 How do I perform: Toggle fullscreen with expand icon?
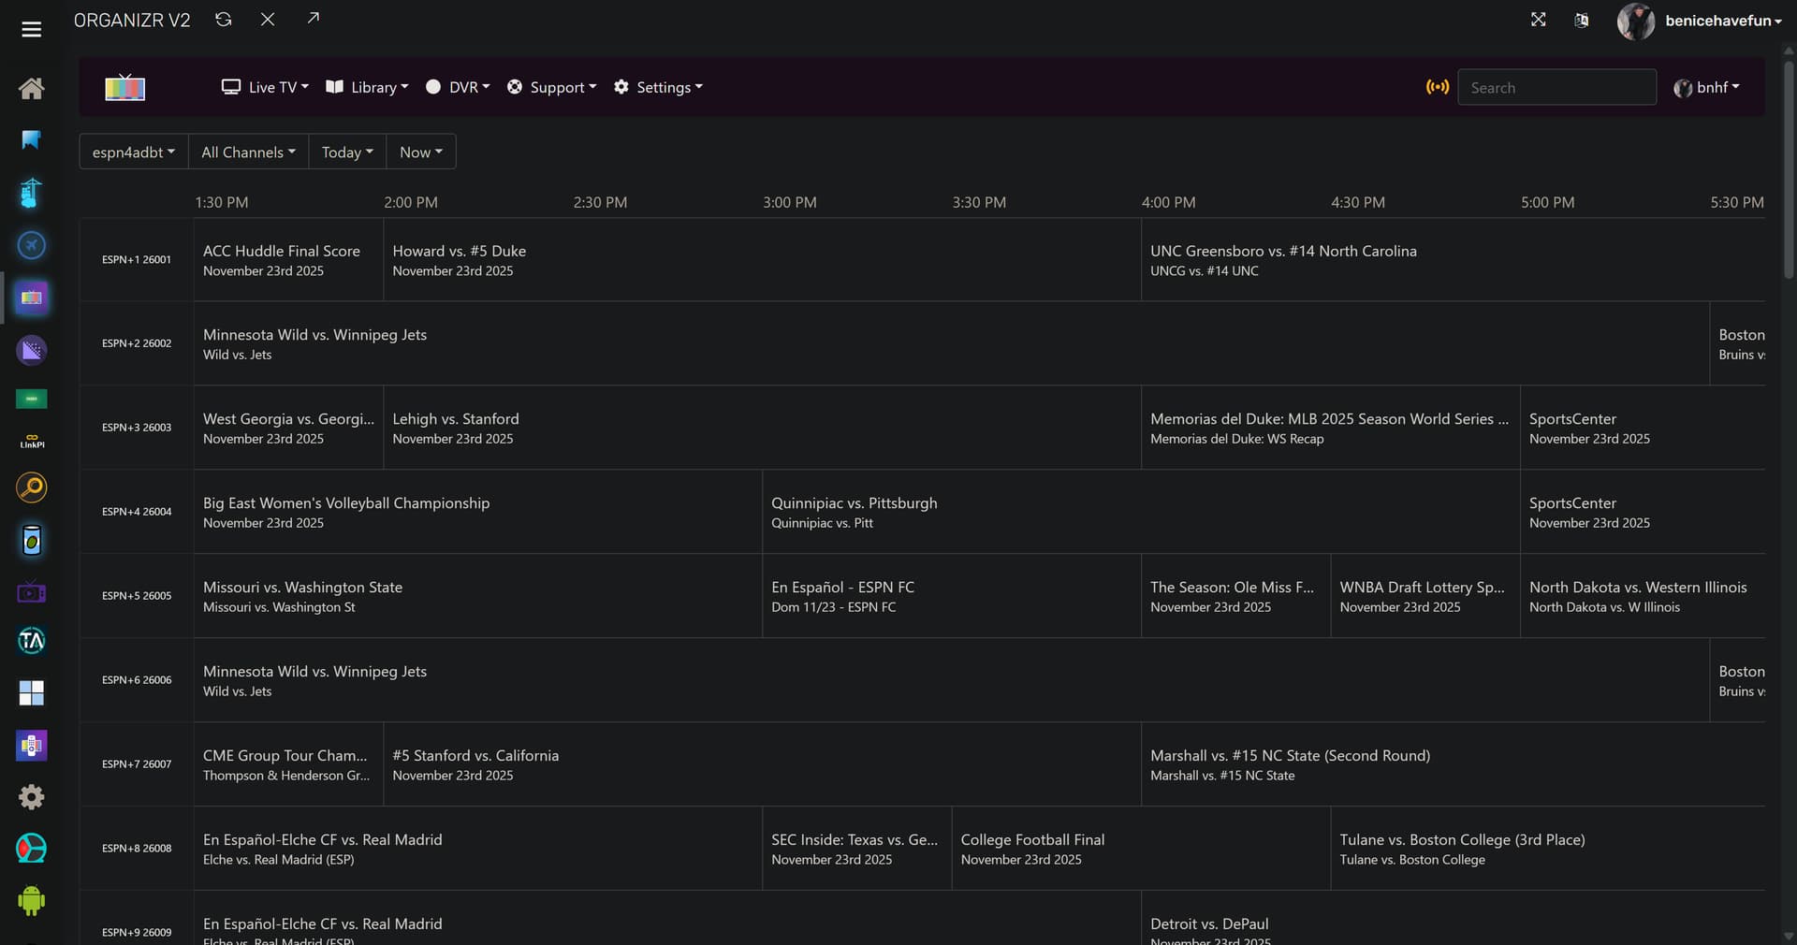coord(1538,20)
